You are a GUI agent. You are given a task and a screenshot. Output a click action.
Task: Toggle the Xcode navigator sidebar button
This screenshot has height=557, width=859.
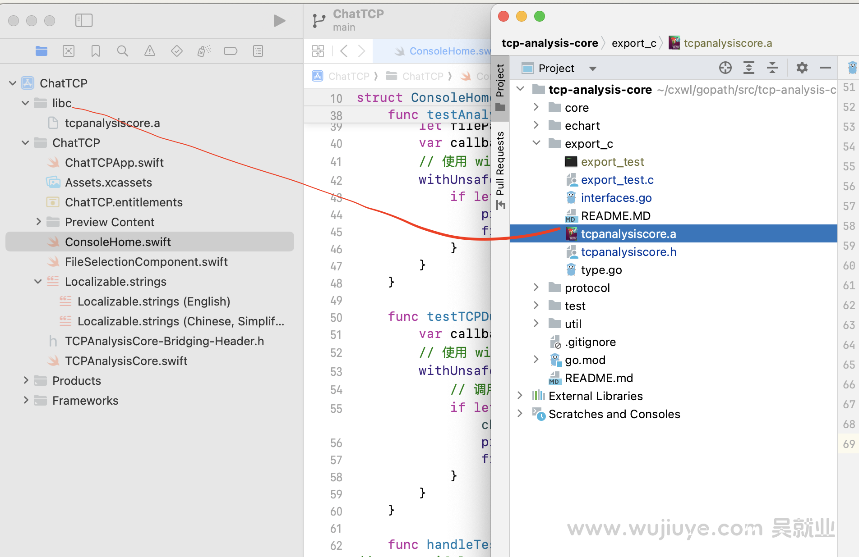coord(84,20)
